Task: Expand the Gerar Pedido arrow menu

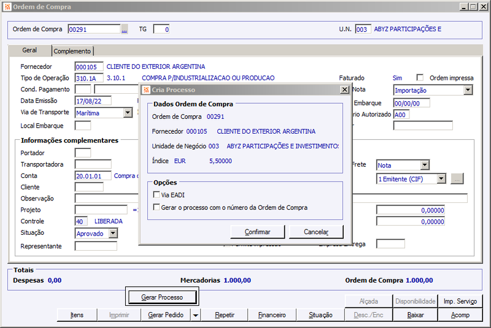Action: 195,315
